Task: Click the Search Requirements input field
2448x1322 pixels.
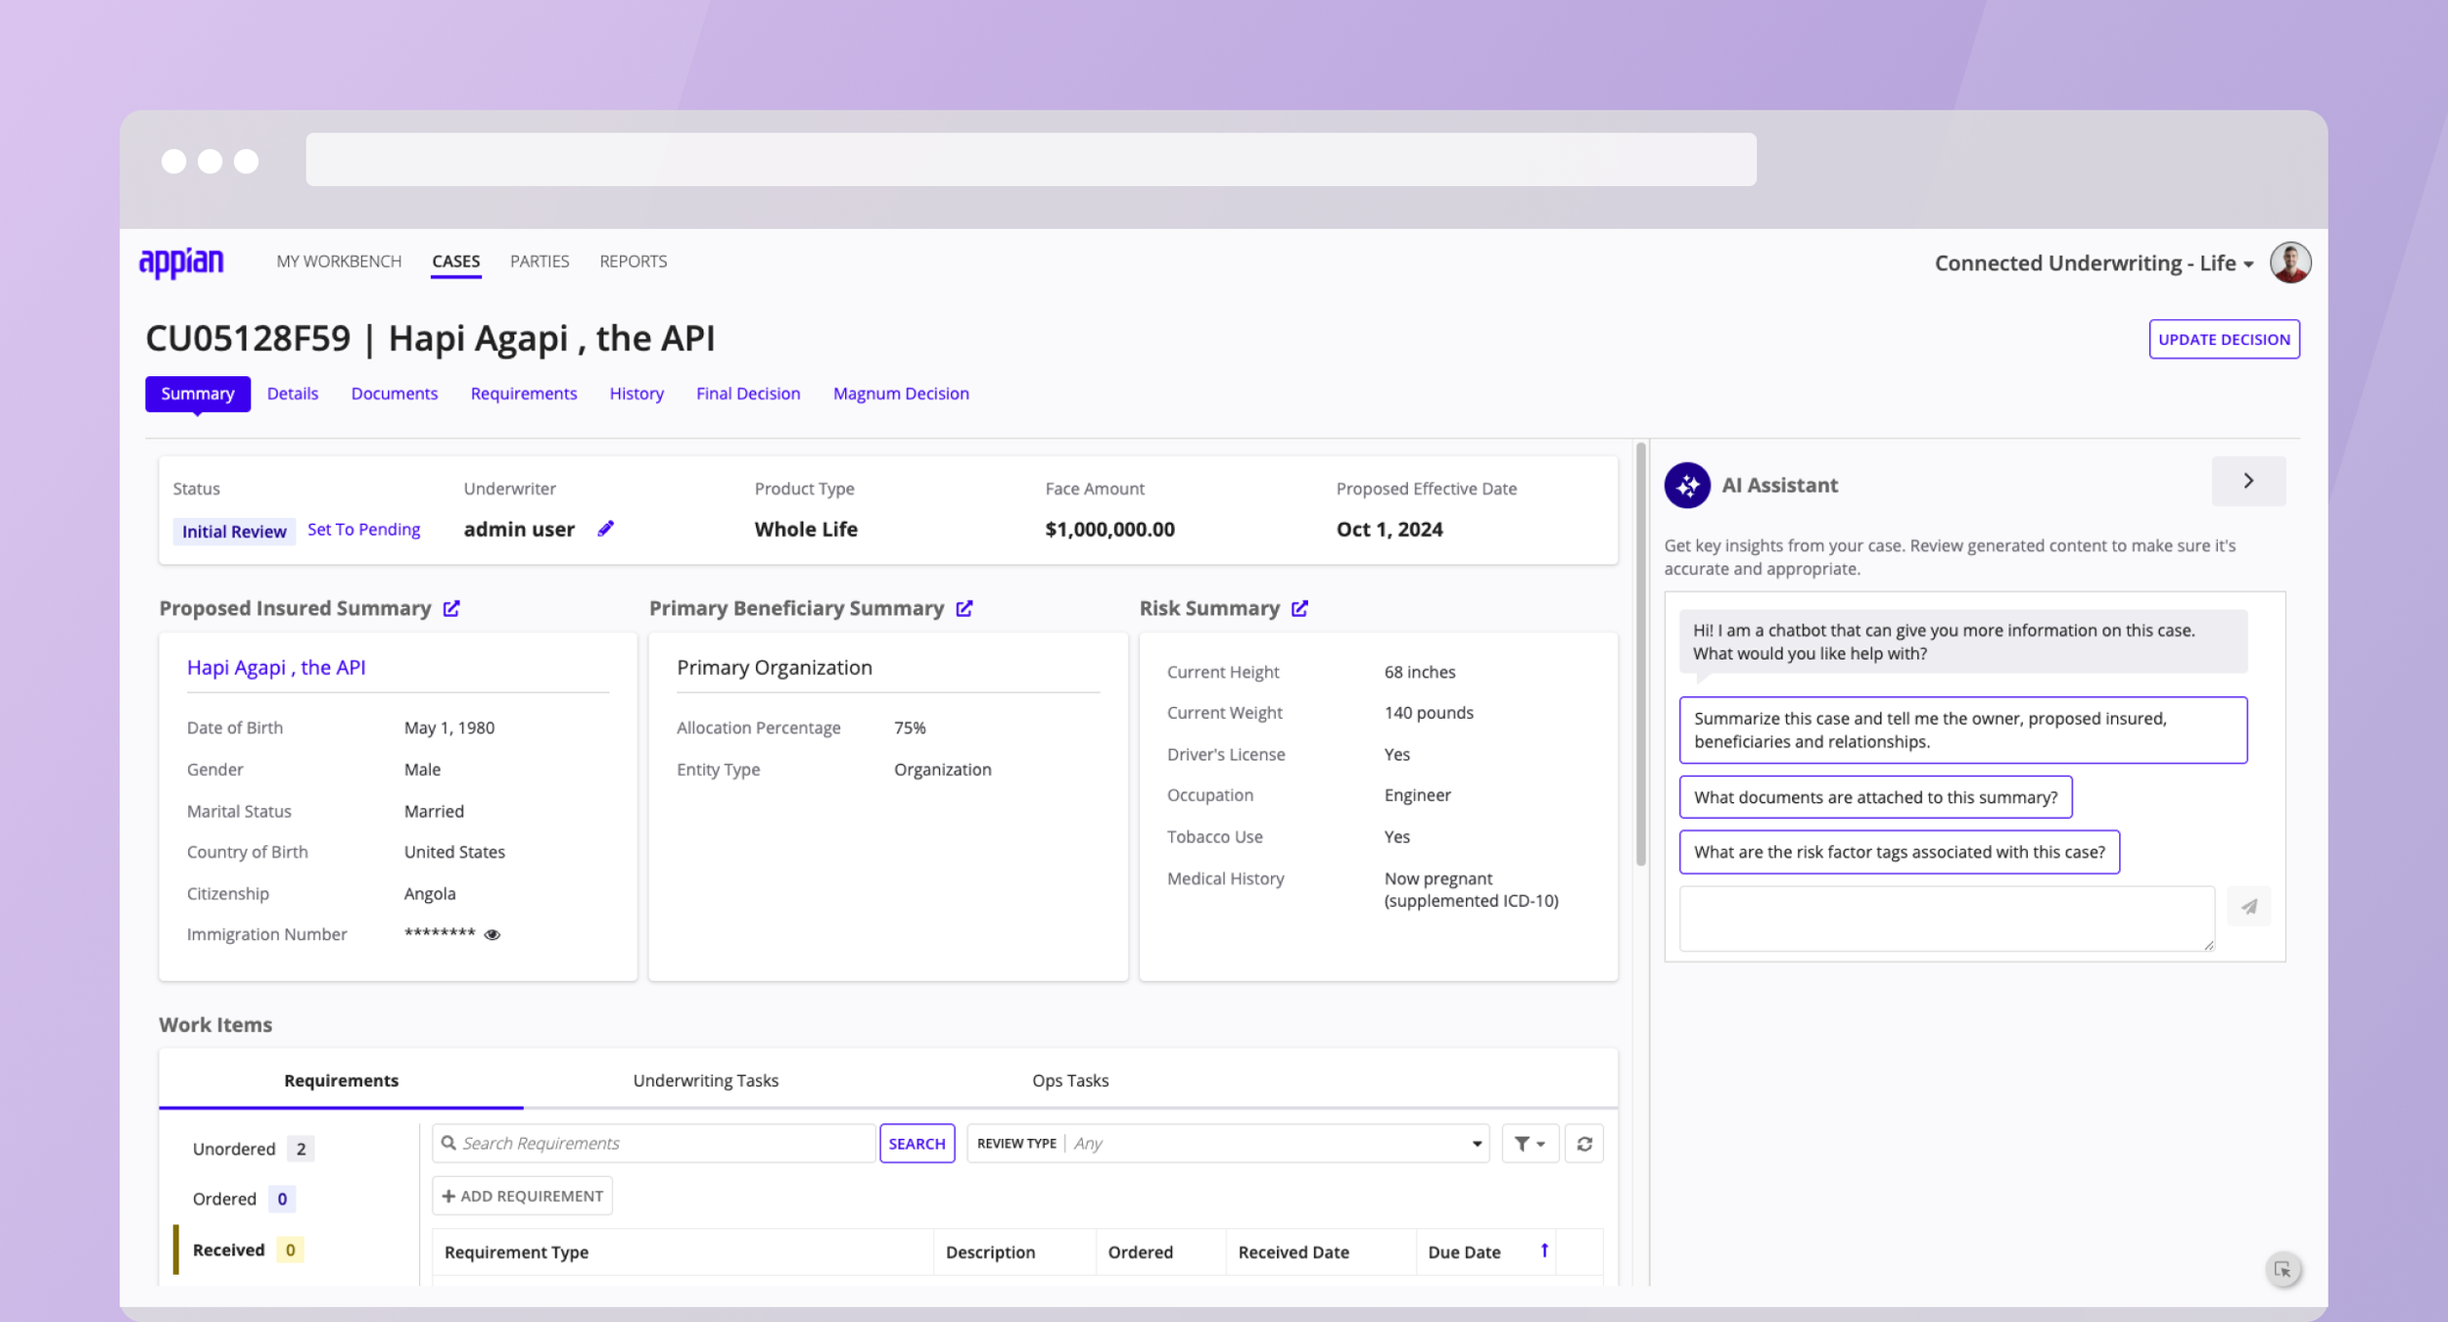Action: coord(656,1144)
